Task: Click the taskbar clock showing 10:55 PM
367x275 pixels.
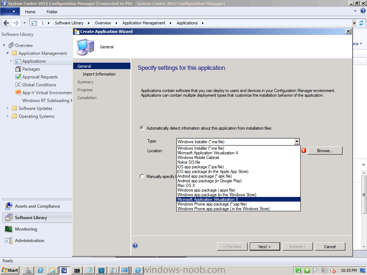Action: tap(349, 270)
